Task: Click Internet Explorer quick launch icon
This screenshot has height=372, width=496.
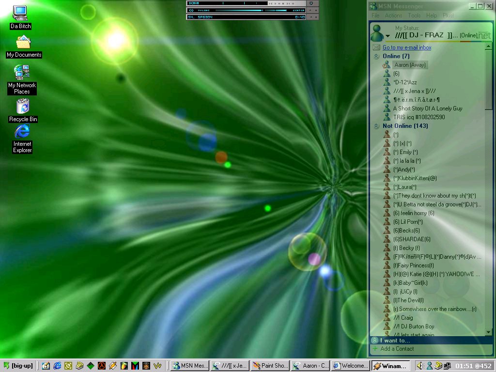Action: [57, 366]
